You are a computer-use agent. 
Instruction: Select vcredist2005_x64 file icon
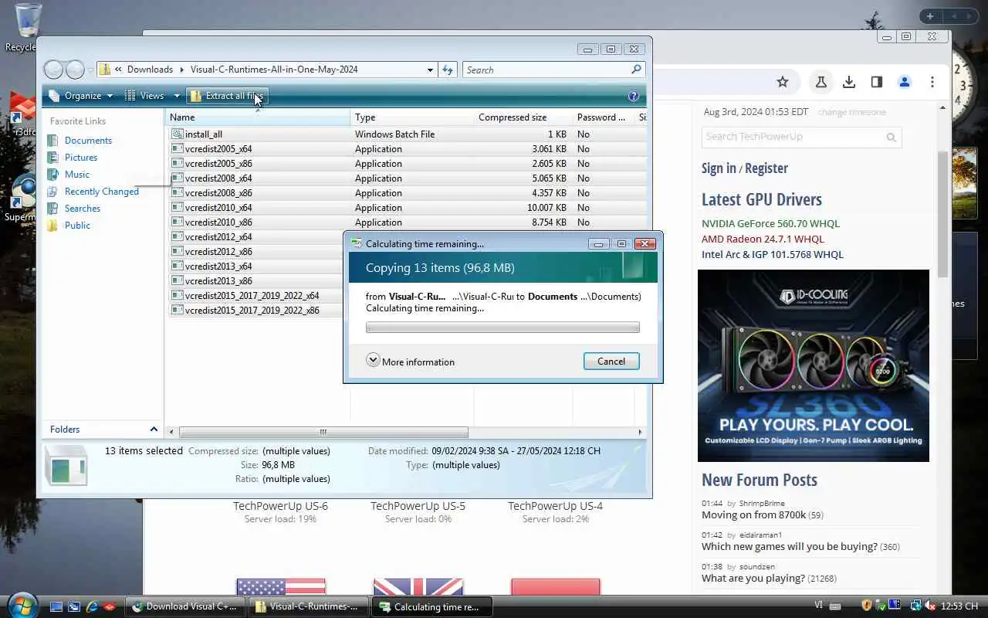[x=177, y=149]
